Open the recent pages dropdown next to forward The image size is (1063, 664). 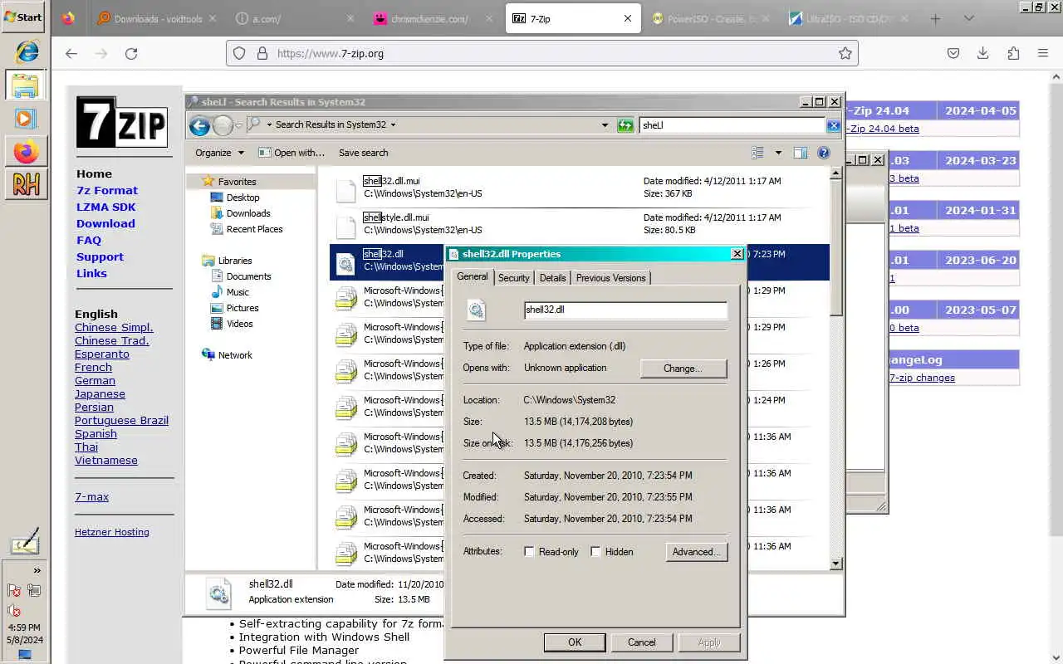click(x=238, y=125)
